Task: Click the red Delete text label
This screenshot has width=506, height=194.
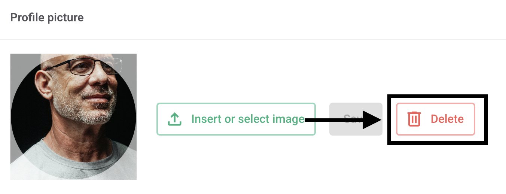Action: [447, 119]
